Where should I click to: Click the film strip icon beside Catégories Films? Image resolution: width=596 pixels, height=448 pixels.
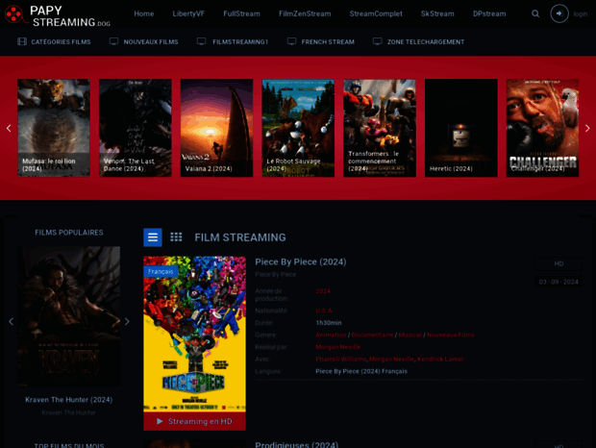coord(22,41)
